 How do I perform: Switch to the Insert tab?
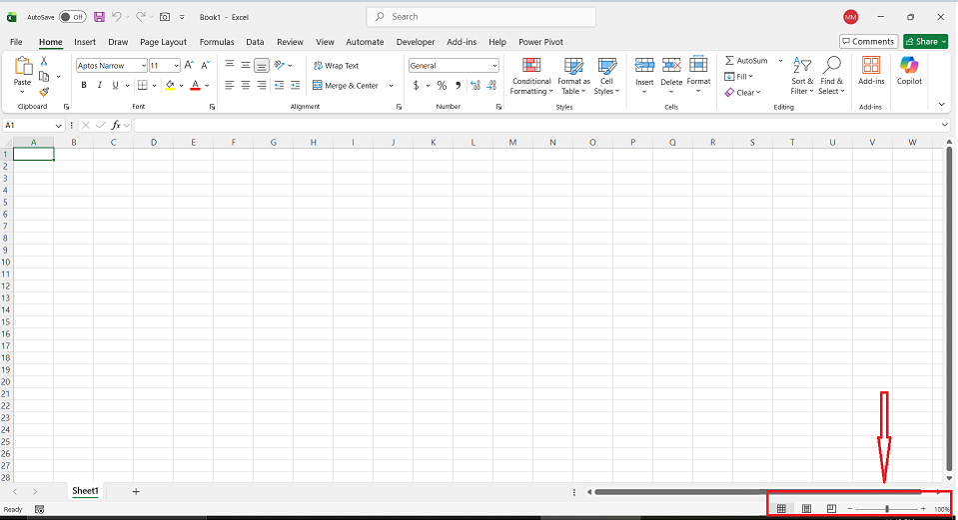[x=85, y=42]
